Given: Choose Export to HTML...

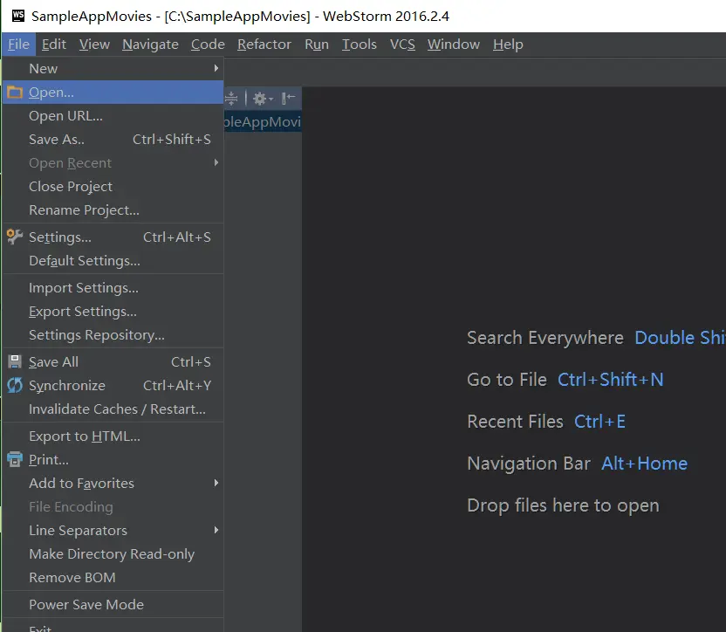Looking at the screenshot, I should (x=113, y=436).
